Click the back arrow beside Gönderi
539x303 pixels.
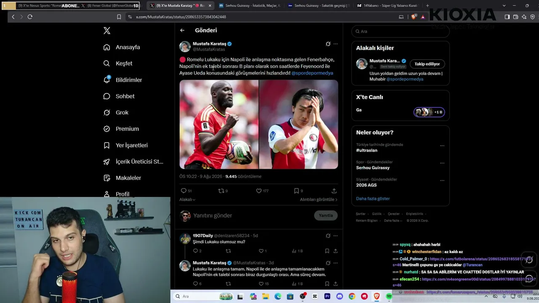click(182, 30)
